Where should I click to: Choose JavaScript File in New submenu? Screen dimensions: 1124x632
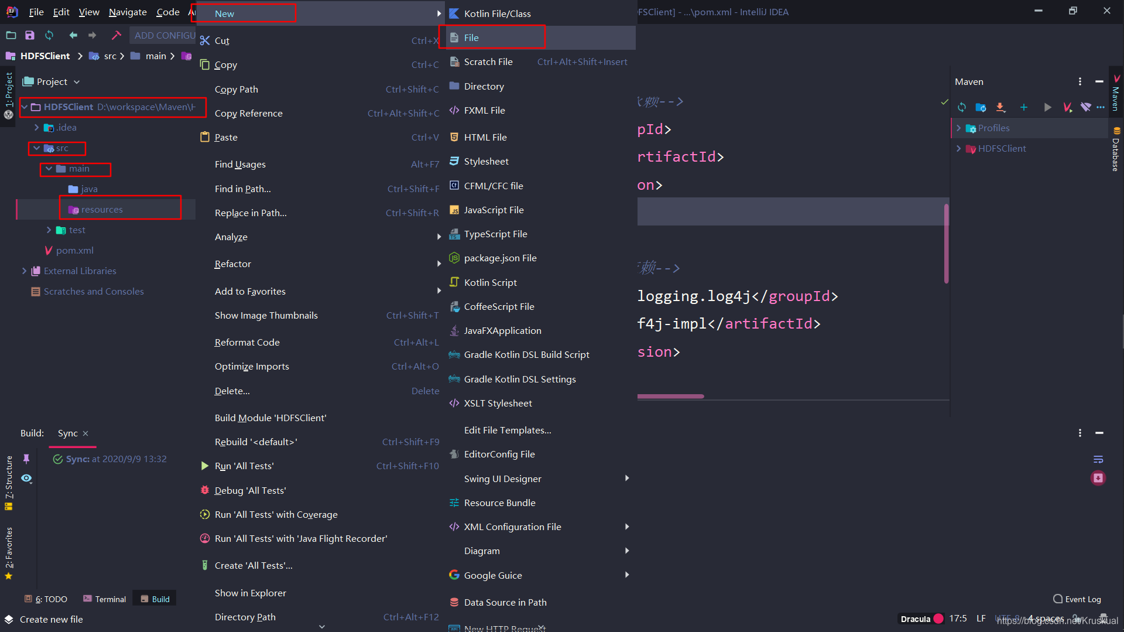[x=540, y=210]
